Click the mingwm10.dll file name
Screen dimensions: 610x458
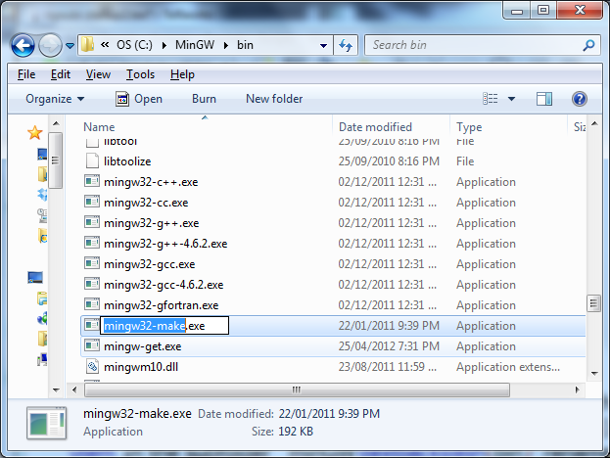pos(141,367)
